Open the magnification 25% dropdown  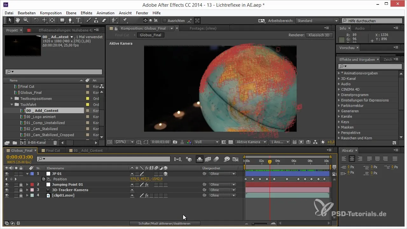tap(124, 142)
